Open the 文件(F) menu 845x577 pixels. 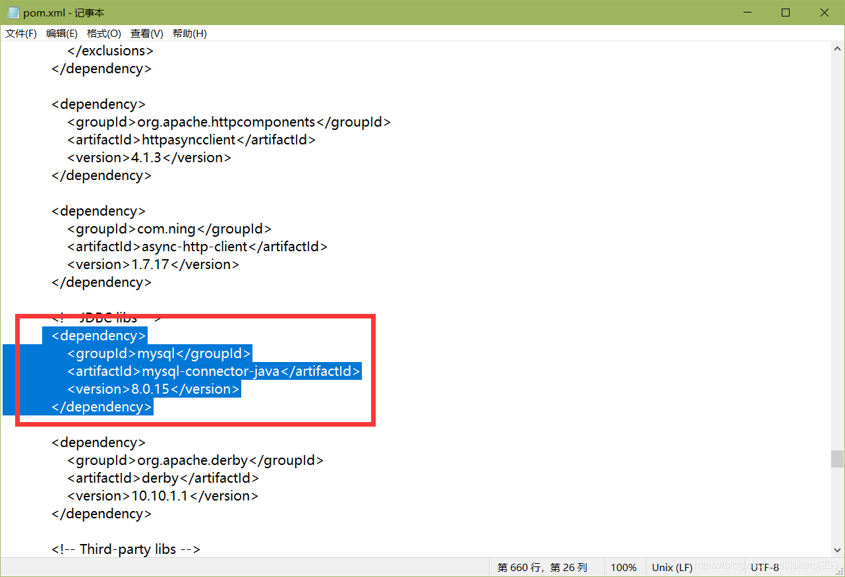coord(21,34)
